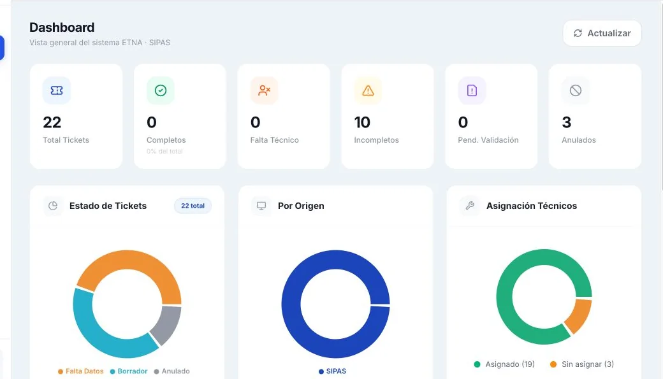Click the ban circle icon in Anulados card

tap(576, 90)
